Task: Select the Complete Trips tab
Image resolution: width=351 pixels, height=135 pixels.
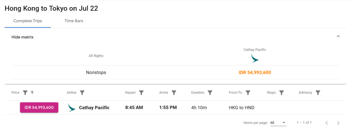Action: coord(28,21)
